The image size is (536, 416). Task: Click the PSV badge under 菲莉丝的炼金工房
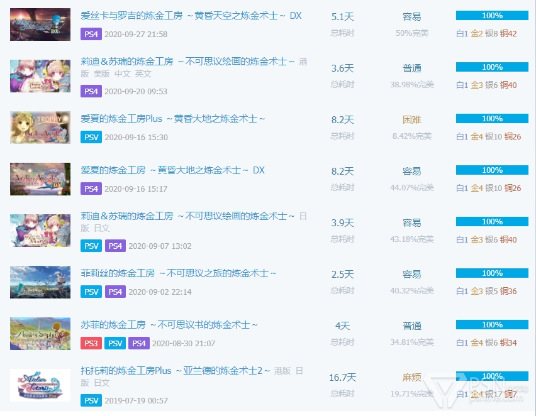point(91,292)
